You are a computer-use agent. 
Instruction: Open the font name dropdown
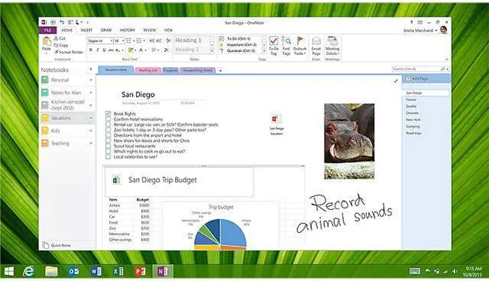point(111,40)
